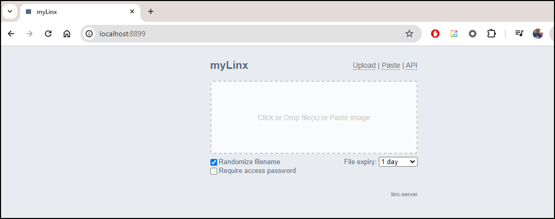This screenshot has width=555, height=219.
Task: Click the black sunburst extension icon
Action: pos(473,34)
